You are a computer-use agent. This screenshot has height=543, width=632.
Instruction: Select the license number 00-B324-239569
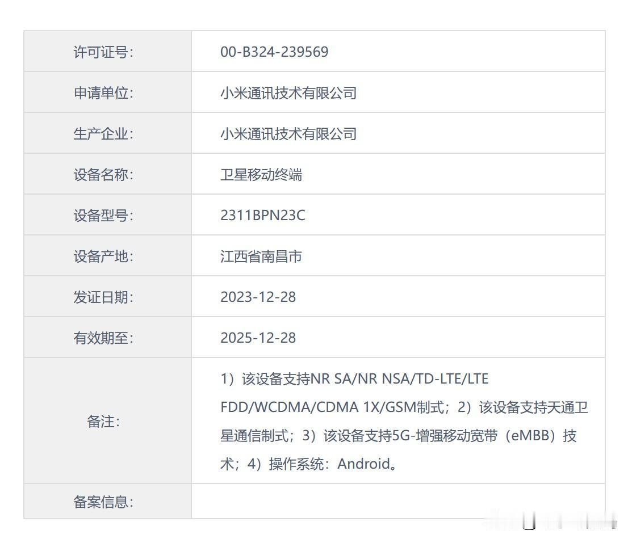coord(274,52)
